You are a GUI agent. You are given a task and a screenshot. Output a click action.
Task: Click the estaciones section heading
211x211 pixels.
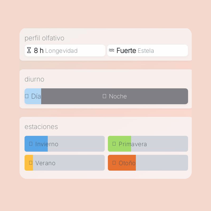tap(41, 127)
